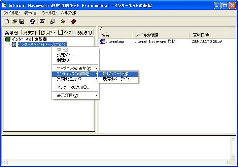Sort by the ファイルの種類 column header

coord(161,35)
